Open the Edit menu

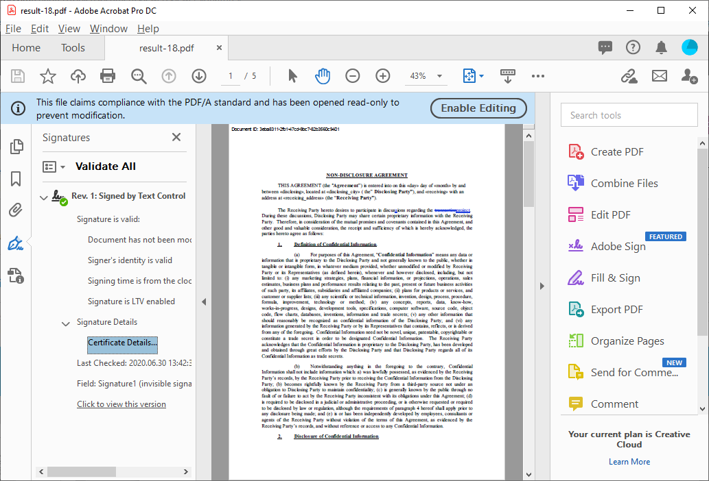40,29
